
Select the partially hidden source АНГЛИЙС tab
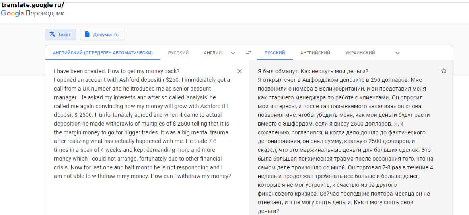[x=214, y=53]
